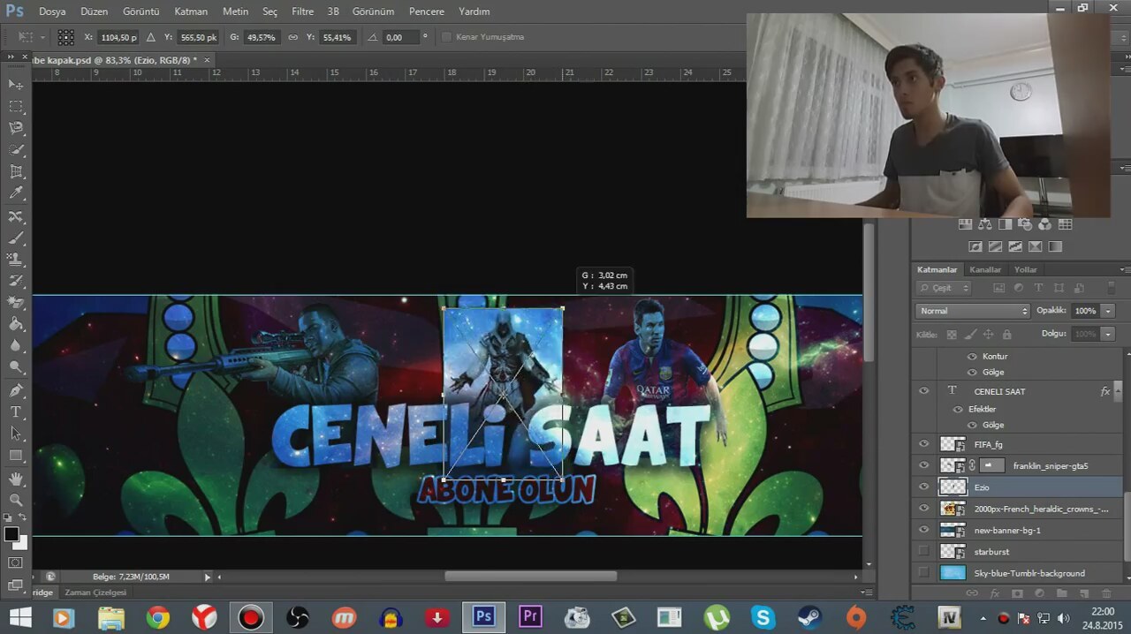This screenshot has height=634, width=1131.
Task: Close the kapak.psd document tab
Action: (208, 60)
